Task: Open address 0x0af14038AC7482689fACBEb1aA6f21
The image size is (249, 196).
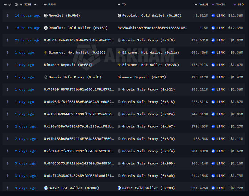Action: point(79,176)
